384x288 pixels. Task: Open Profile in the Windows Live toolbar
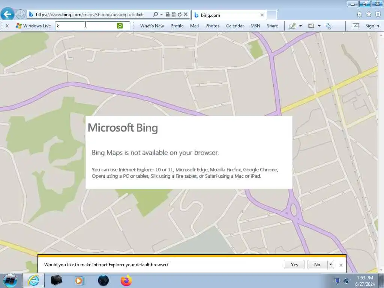tap(177, 26)
